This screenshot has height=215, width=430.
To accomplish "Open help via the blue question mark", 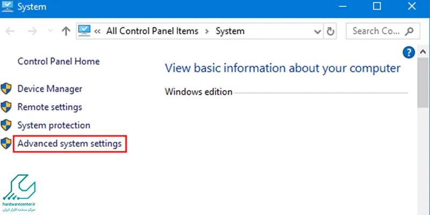I will pyautogui.click(x=408, y=52).
